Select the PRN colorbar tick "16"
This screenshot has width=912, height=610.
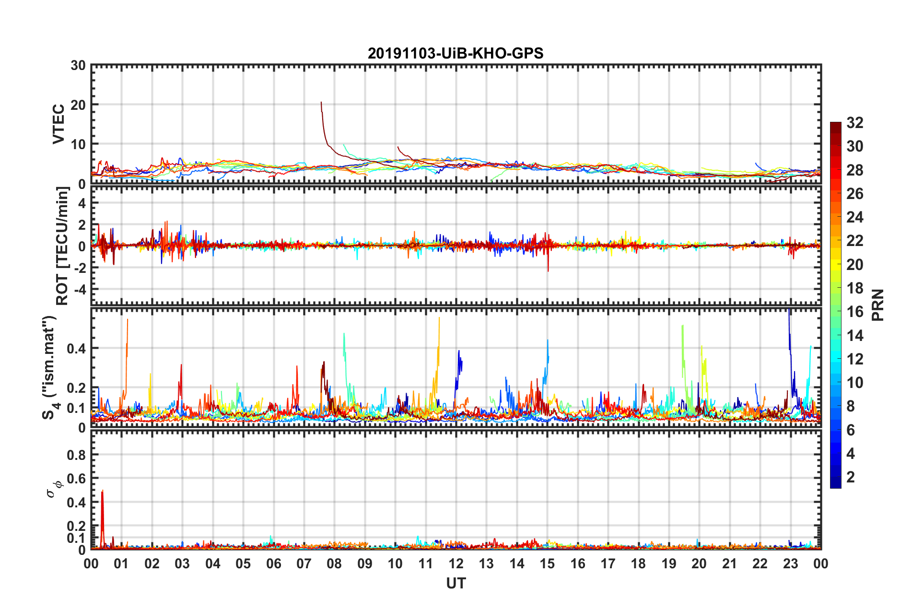[x=855, y=312]
